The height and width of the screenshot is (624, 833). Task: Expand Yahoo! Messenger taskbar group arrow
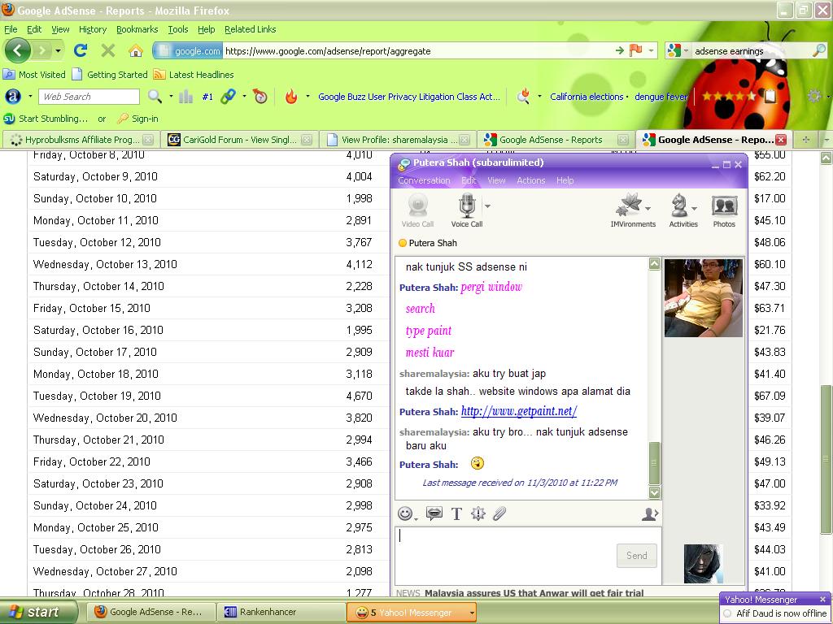pyautogui.click(x=471, y=613)
